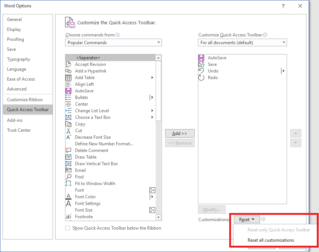Select the Font Color icon
Screen dimensions: 319x252
tap(68, 197)
